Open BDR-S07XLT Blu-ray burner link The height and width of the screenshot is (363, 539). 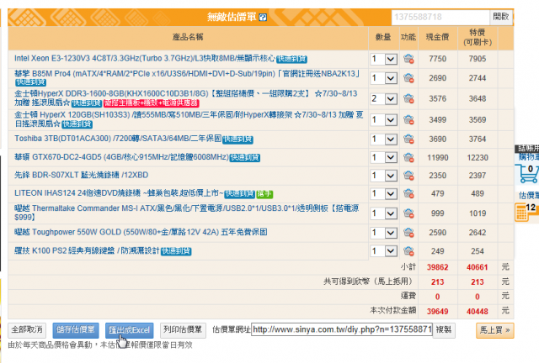pyautogui.click(x=81, y=175)
